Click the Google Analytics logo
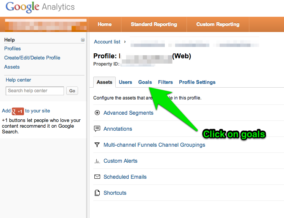Viewport: 284px width, 218px height. (40, 7)
